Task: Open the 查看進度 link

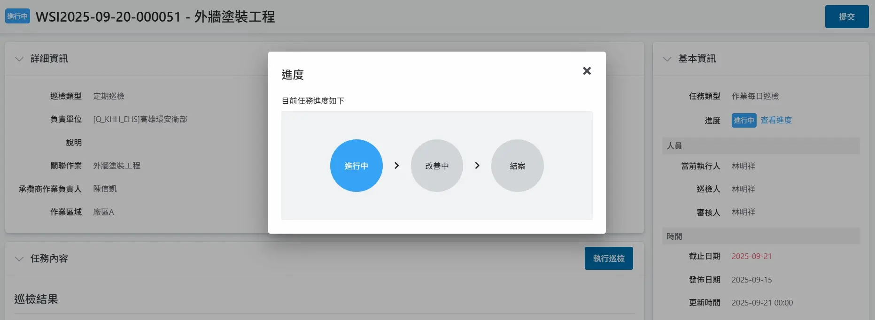Action: (x=776, y=121)
